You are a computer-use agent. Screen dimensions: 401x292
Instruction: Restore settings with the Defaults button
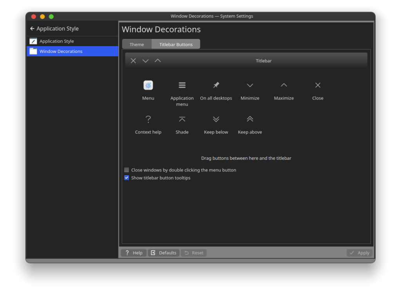click(x=164, y=252)
